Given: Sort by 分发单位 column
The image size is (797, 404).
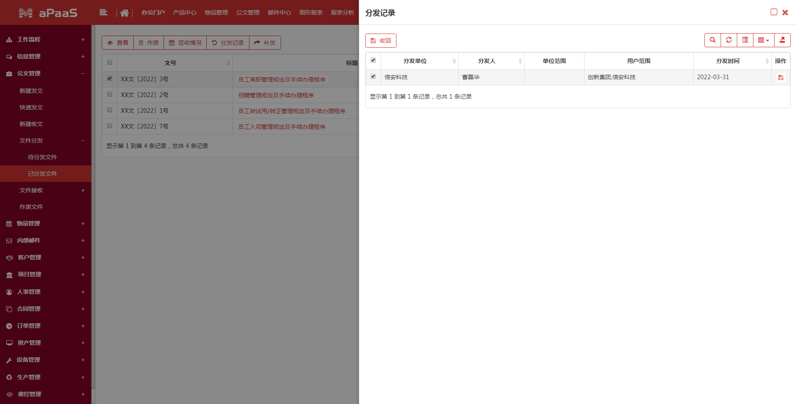Looking at the screenshot, I should (420, 61).
